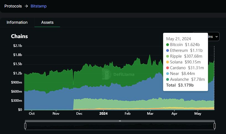Click the 2024 label on x-axis

click(x=103, y=113)
